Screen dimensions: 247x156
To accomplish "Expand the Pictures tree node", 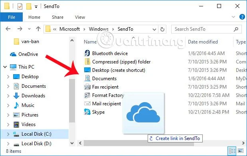I will [8, 115].
